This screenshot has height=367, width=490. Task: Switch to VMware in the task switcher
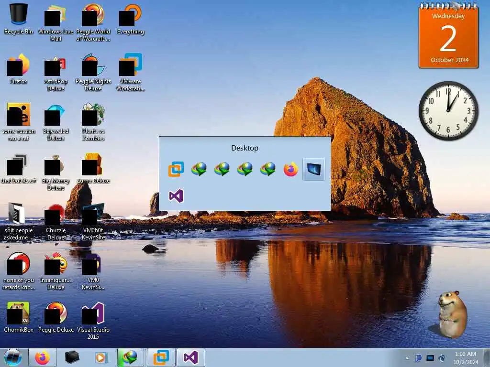point(176,169)
